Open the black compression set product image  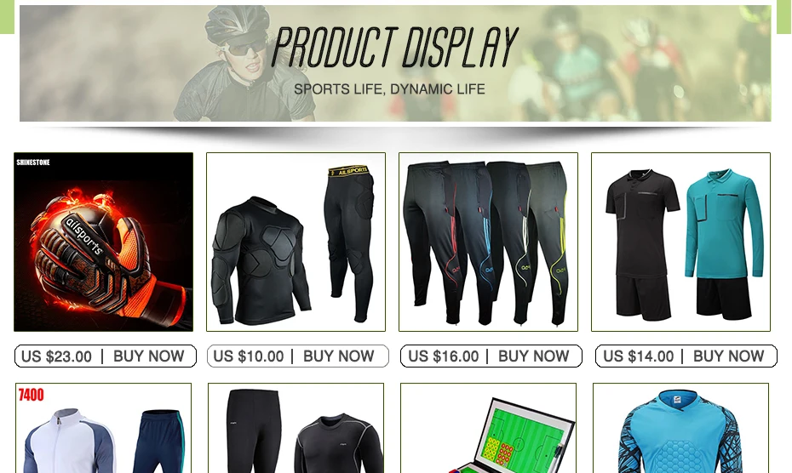296,428
